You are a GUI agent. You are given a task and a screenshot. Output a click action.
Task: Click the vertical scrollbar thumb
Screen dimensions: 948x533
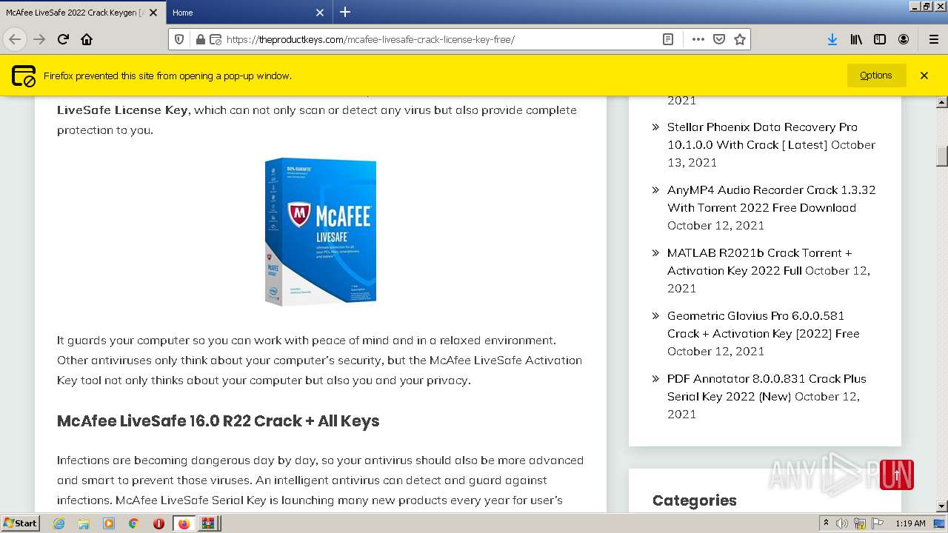click(942, 156)
